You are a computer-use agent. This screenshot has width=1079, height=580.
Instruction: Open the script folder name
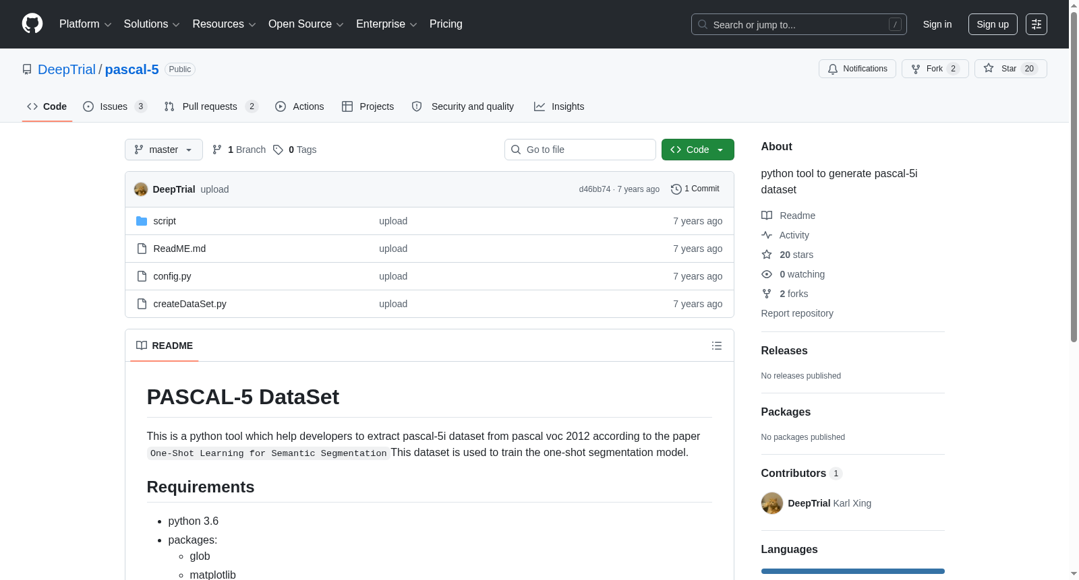(x=165, y=221)
